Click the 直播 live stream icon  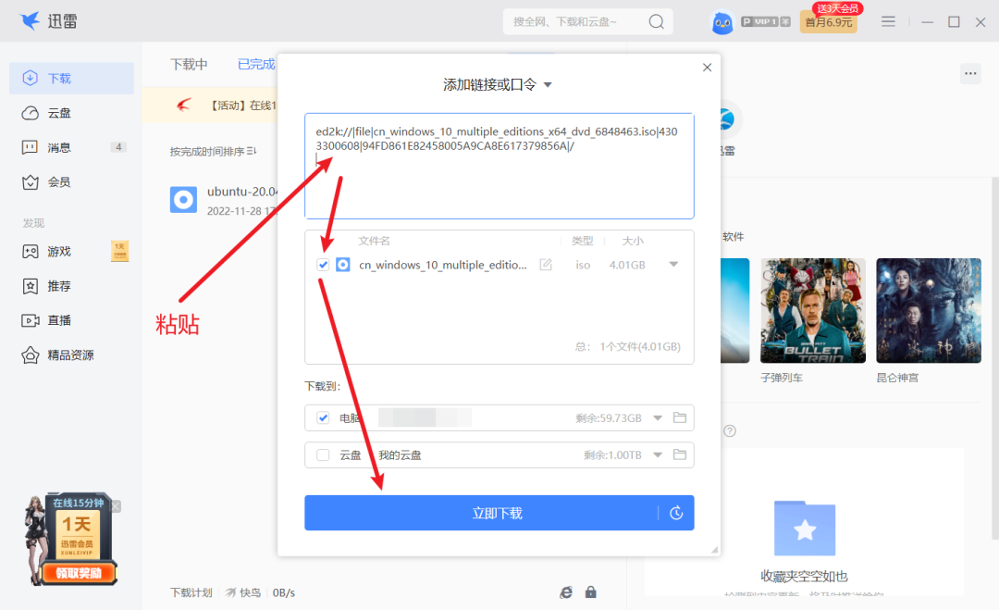pyautogui.click(x=30, y=320)
